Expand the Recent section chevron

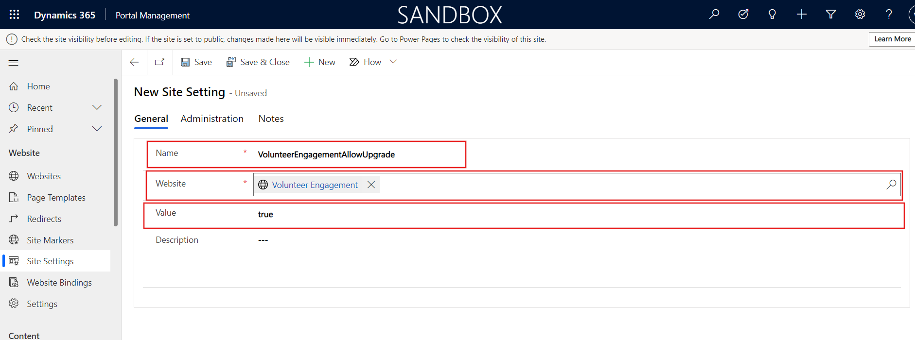click(x=97, y=107)
